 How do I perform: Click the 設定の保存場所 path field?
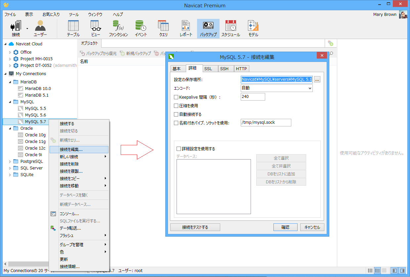pyautogui.click(x=277, y=79)
